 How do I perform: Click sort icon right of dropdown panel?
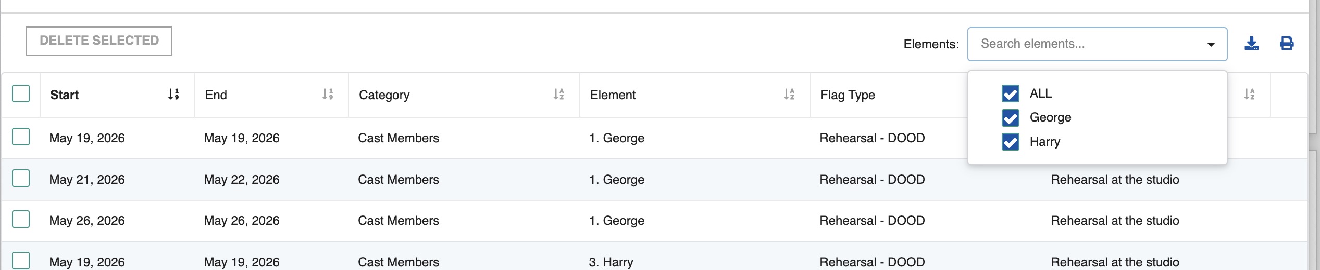pyautogui.click(x=1249, y=94)
